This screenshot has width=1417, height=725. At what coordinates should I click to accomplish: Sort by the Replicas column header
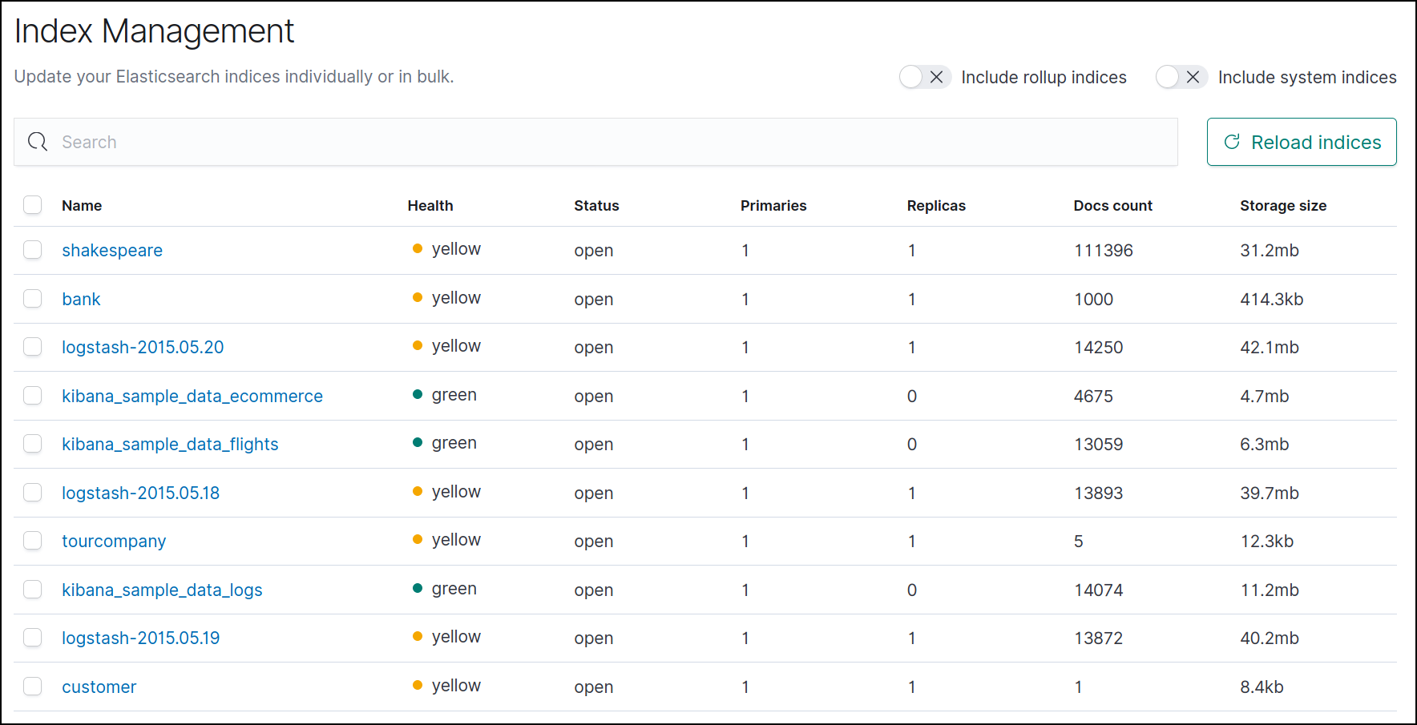[x=936, y=206]
